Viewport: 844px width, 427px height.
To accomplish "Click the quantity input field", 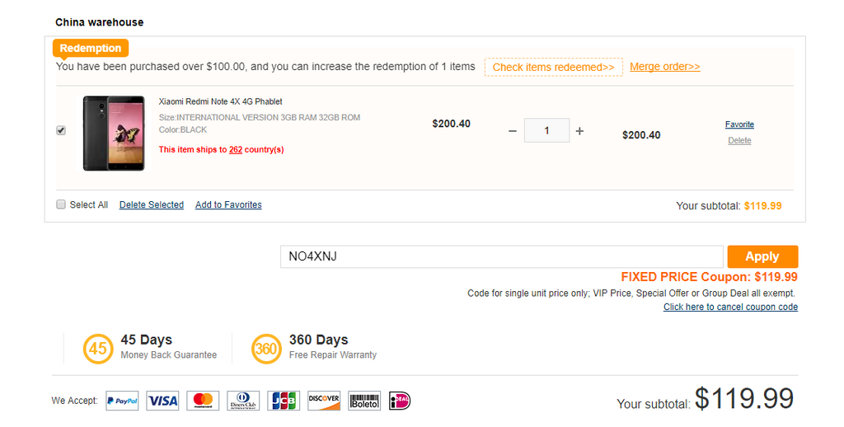I will (546, 131).
